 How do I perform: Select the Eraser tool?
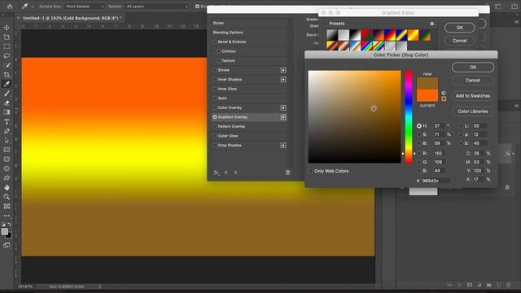[7, 103]
